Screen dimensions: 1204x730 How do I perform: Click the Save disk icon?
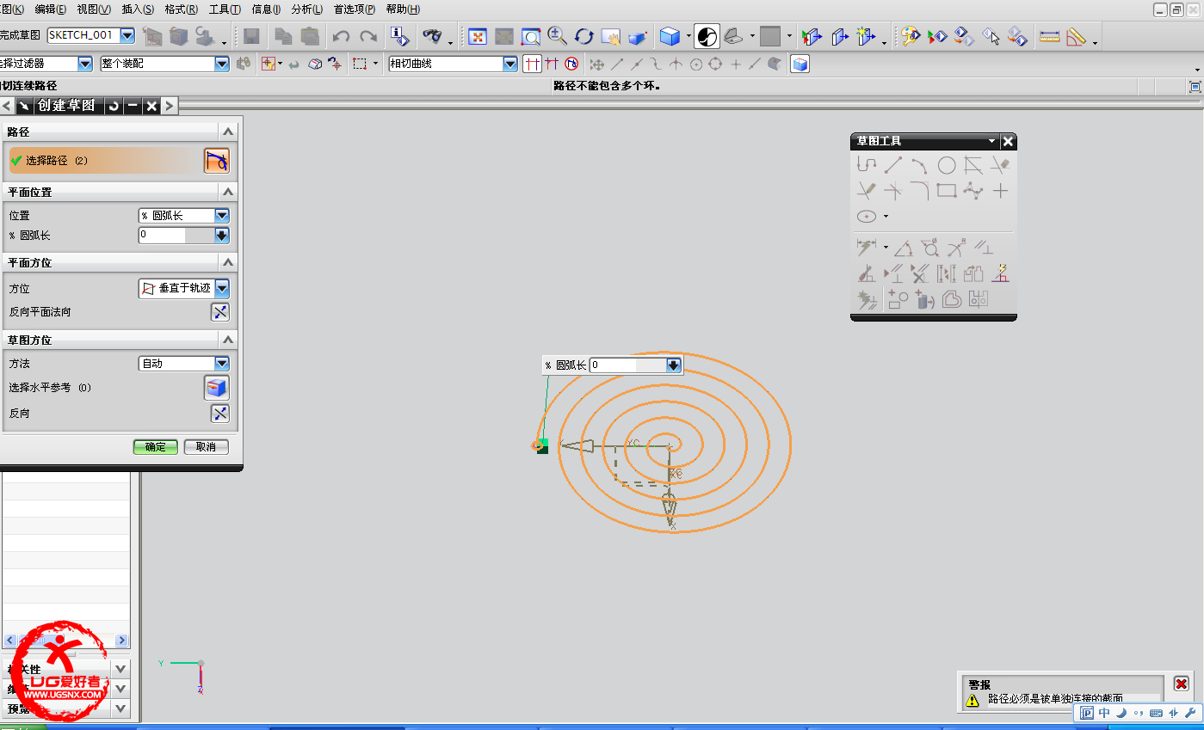pos(251,36)
